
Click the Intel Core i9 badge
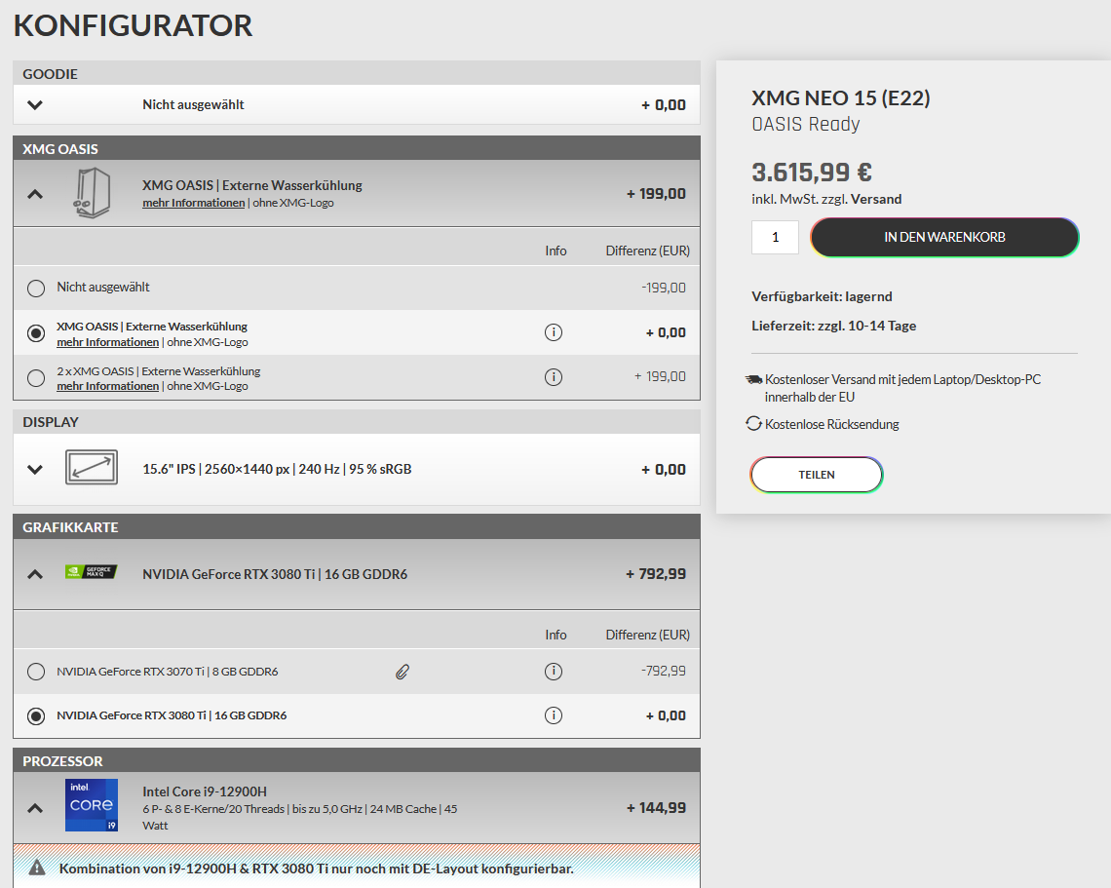92,805
